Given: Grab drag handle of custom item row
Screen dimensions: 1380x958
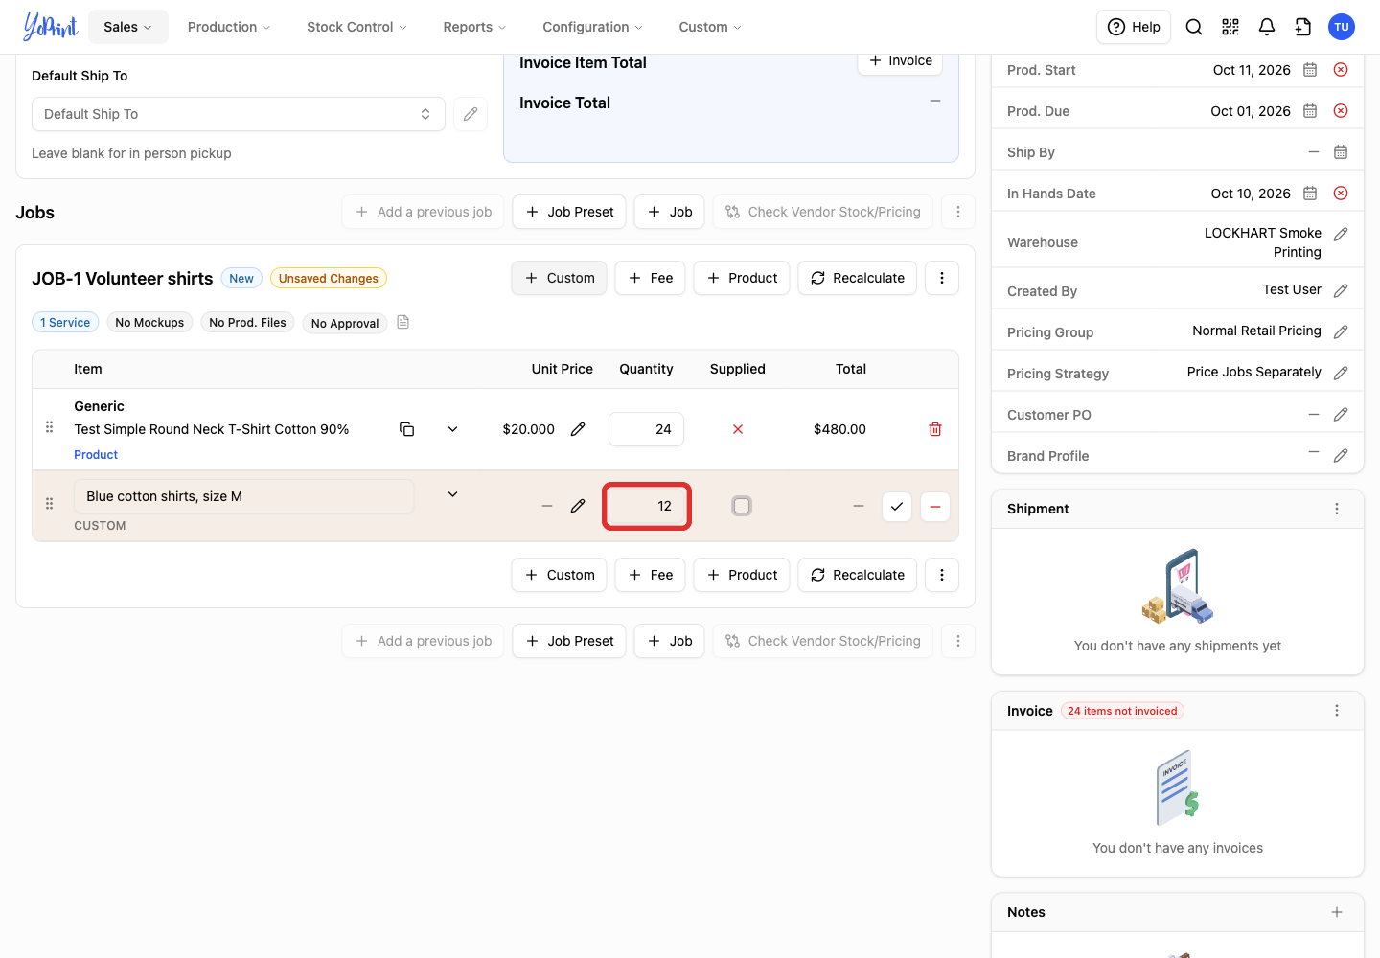Looking at the screenshot, I should point(50,504).
